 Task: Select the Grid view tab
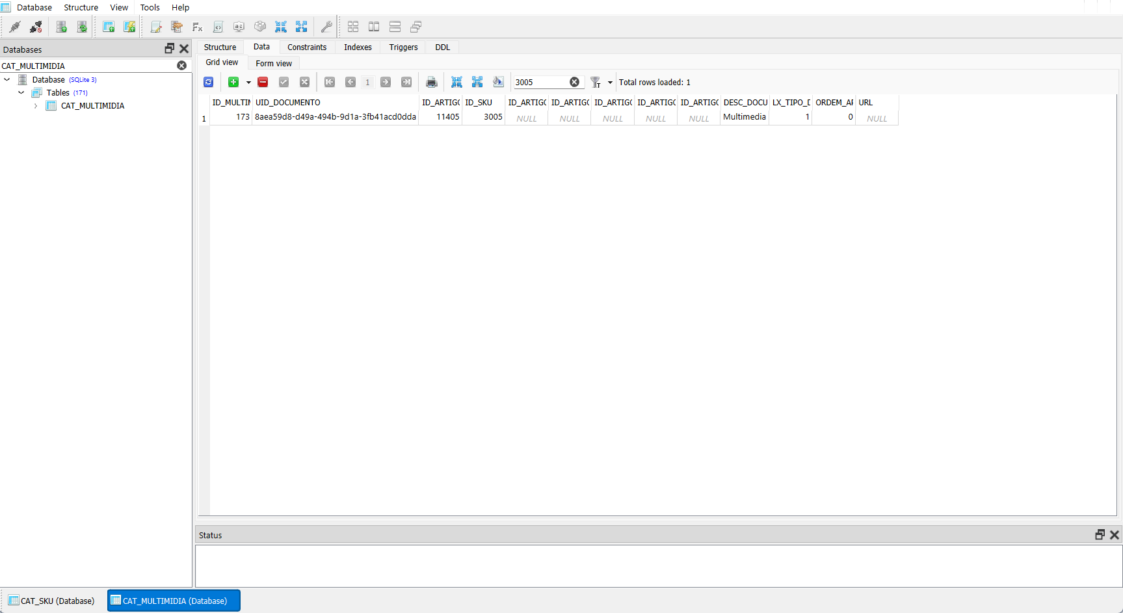222,62
